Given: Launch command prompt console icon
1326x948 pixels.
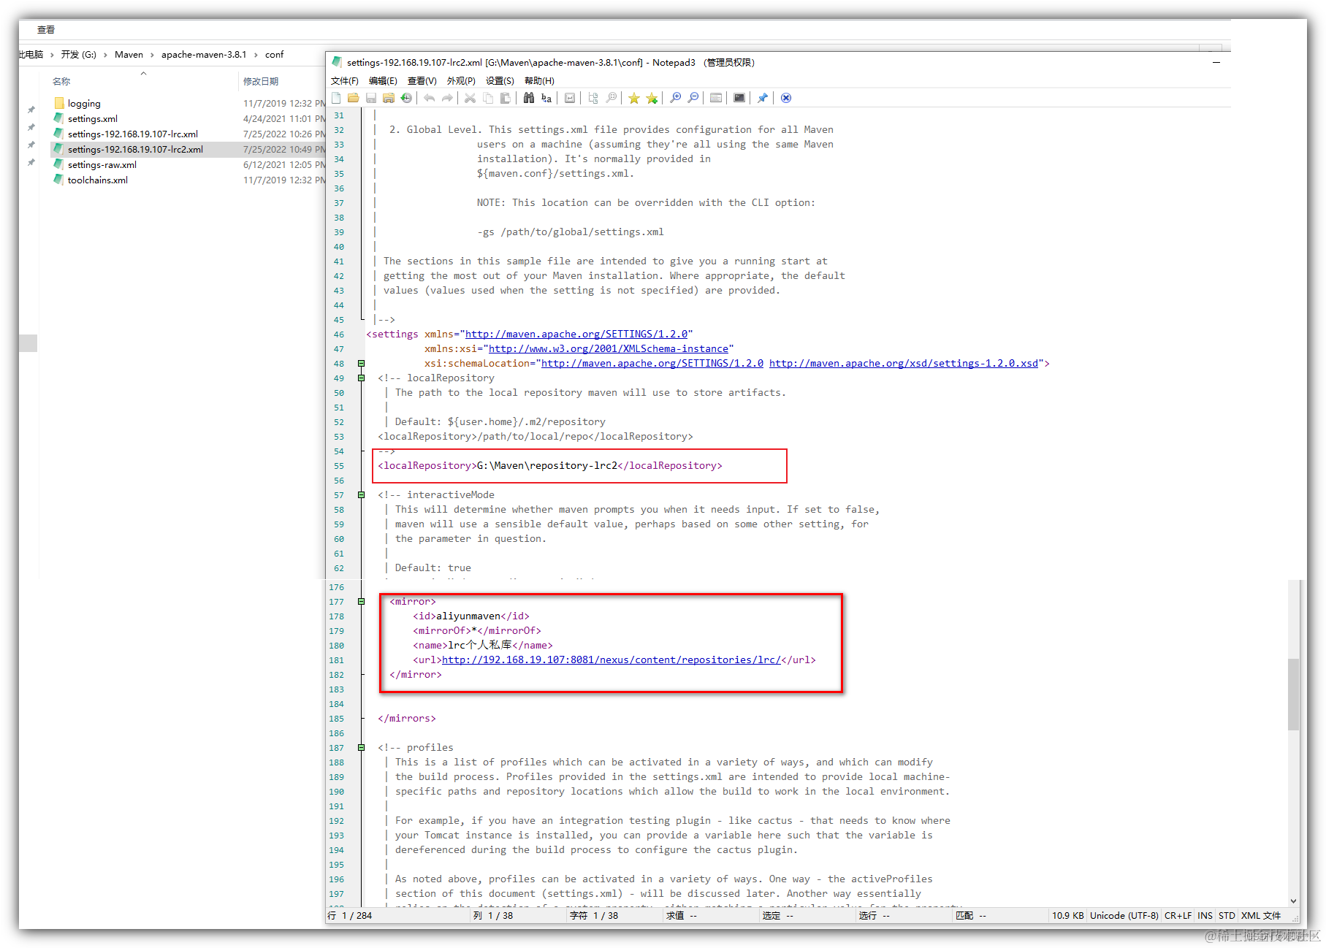Looking at the screenshot, I should [x=739, y=98].
